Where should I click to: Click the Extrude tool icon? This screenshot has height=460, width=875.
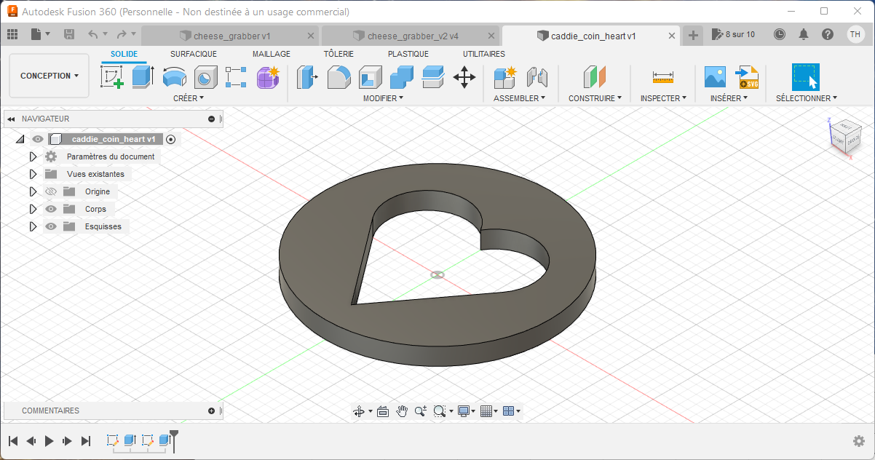[x=143, y=76]
